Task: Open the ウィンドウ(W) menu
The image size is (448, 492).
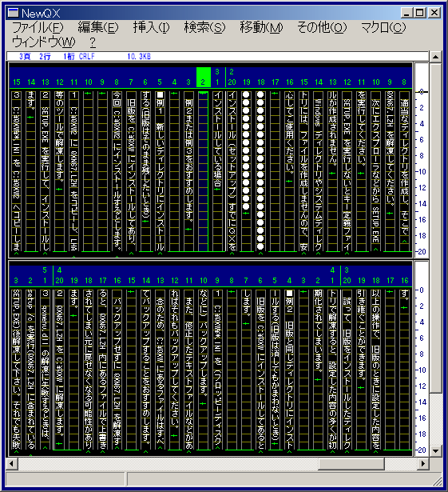Action: click(x=44, y=42)
